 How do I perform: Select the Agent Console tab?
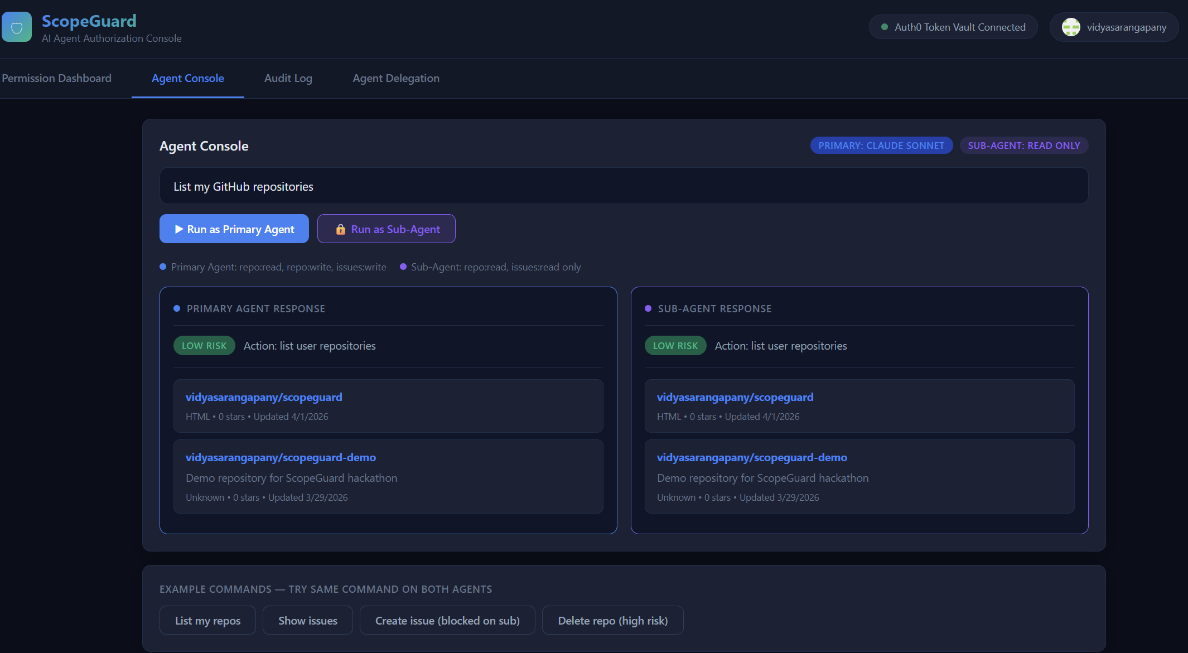(x=187, y=79)
